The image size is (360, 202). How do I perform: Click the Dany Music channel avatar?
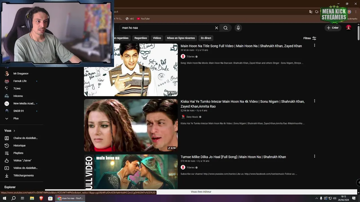coord(183,117)
